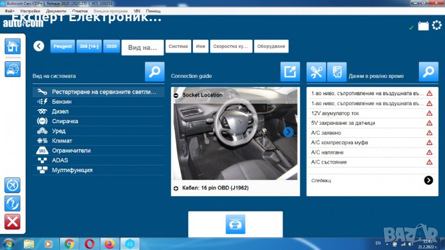Open the Система tab
Image resolution: width=445 pixels, height=250 pixels.
[178, 46]
